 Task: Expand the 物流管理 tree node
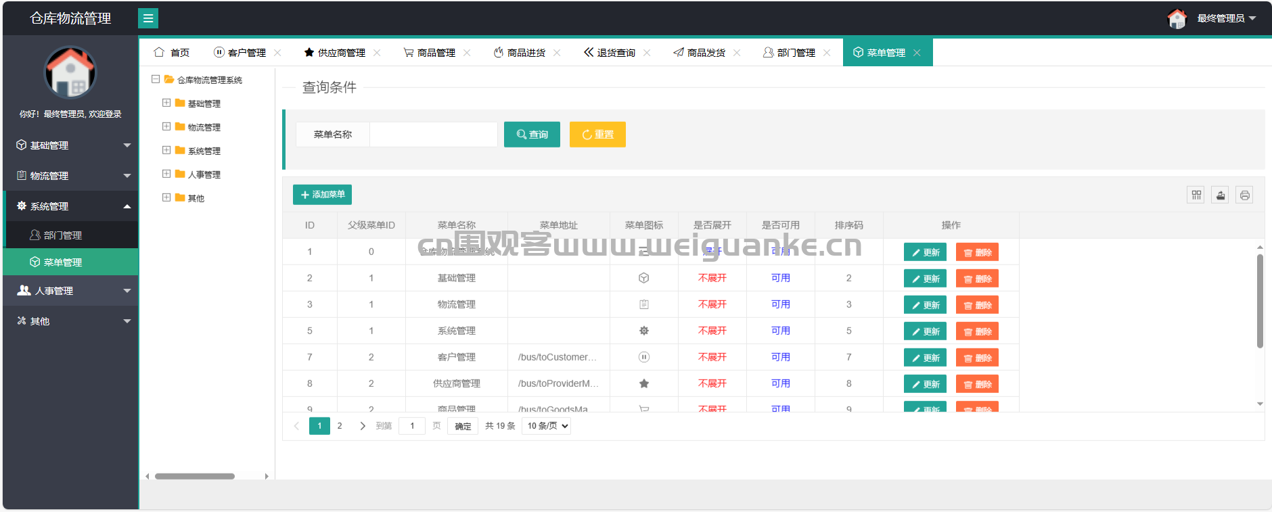pyautogui.click(x=166, y=126)
